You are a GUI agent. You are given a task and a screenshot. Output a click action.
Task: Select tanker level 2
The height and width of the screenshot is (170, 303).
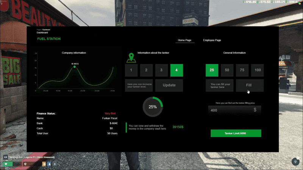click(x=146, y=70)
